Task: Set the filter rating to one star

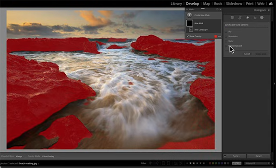Action: [191, 163]
